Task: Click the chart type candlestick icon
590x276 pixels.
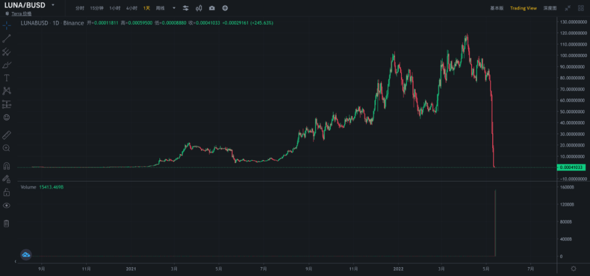Action: click(199, 8)
